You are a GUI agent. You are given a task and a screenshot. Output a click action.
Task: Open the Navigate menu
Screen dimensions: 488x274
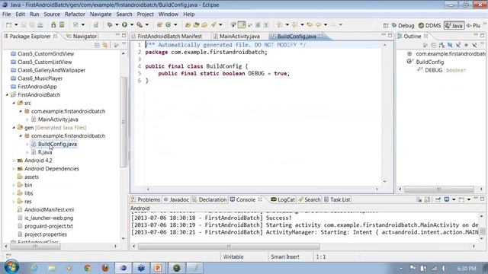click(101, 14)
